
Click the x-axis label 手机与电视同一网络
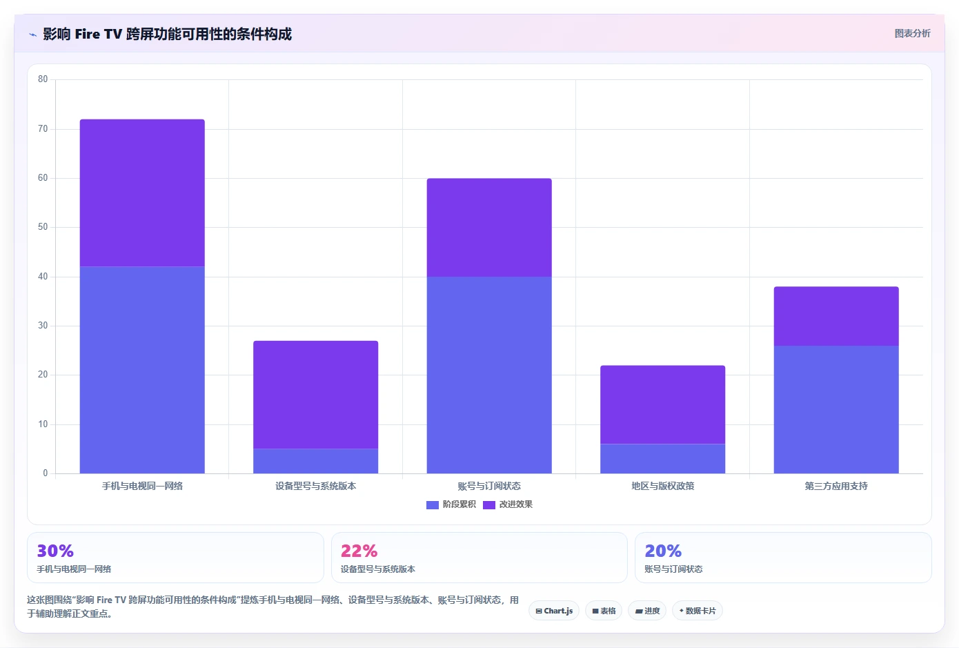(142, 486)
